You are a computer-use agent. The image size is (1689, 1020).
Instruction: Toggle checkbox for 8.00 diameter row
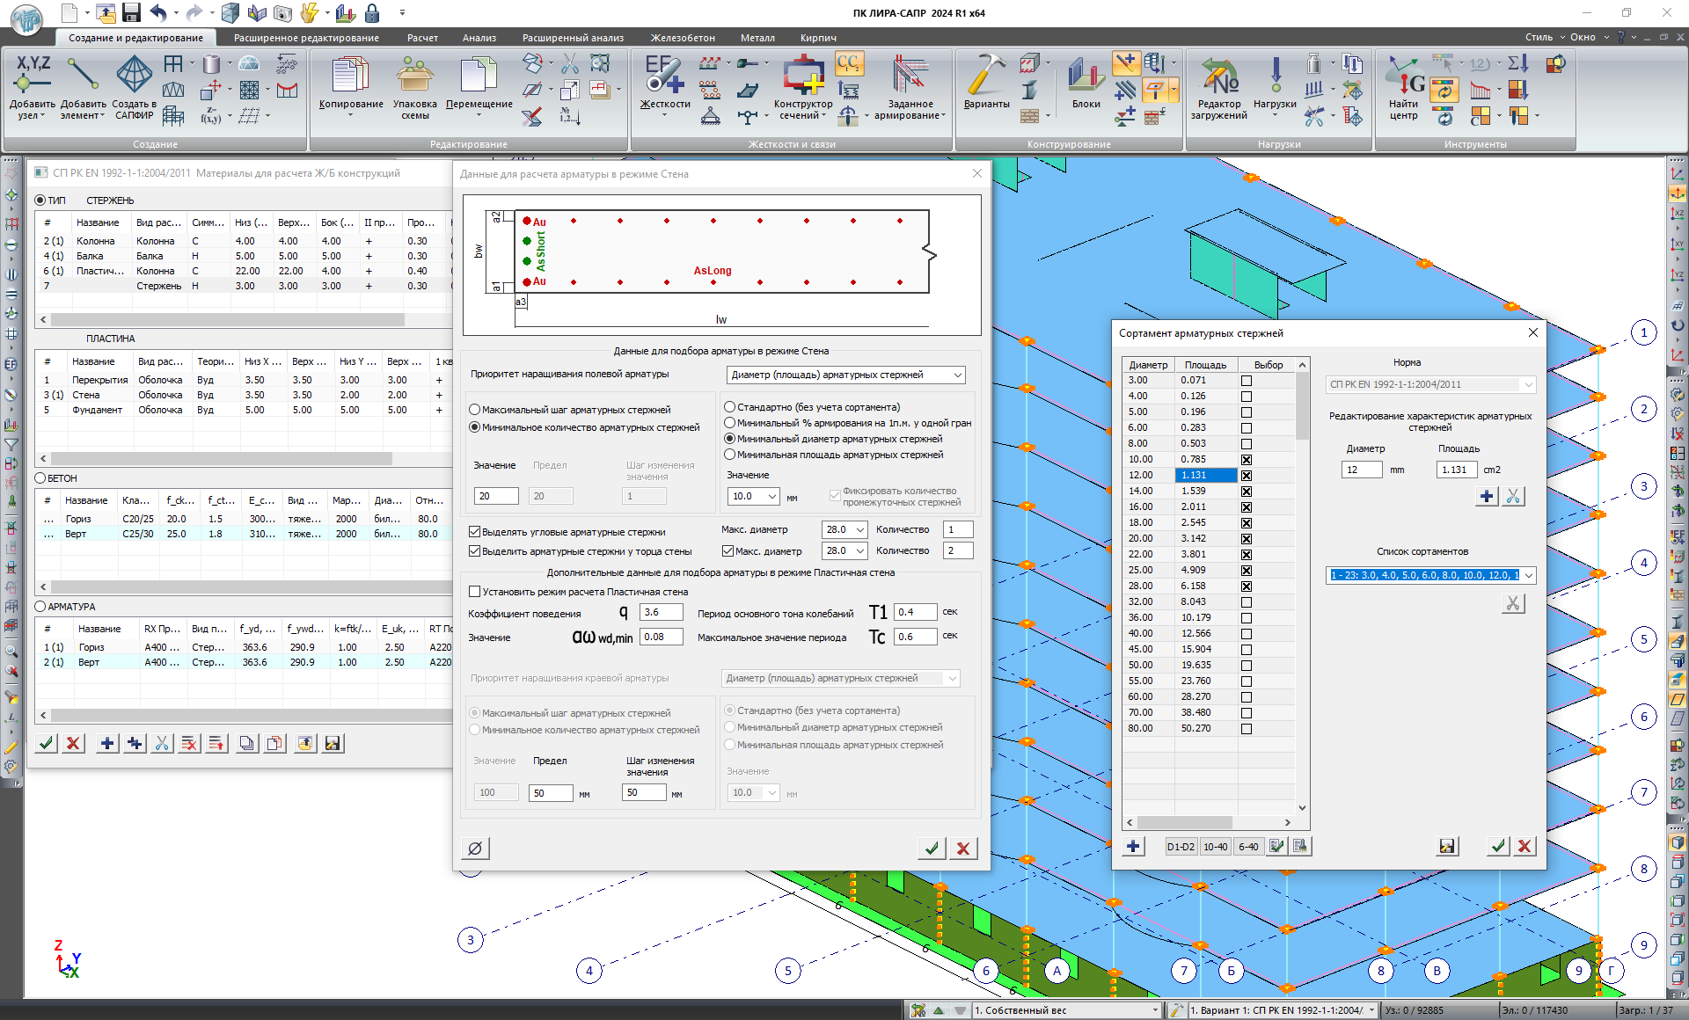coord(1246,444)
